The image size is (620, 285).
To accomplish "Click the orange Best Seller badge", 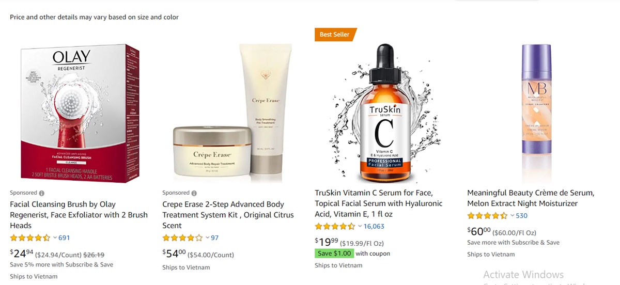I will (x=335, y=35).
